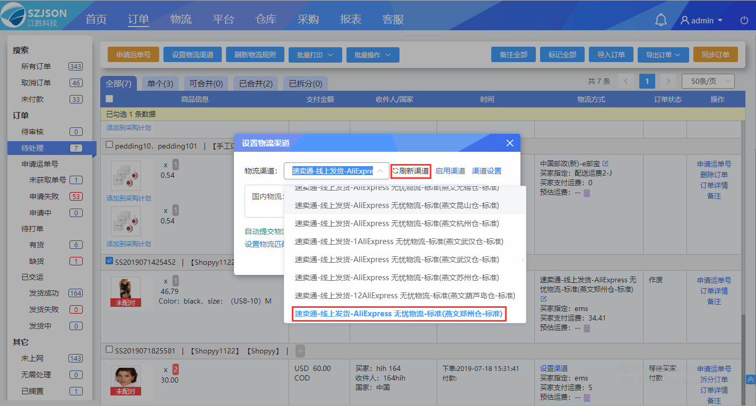The image size is (756, 406).
Task: Click the 刷新渠道 refresh link
Action: [x=411, y=171]
